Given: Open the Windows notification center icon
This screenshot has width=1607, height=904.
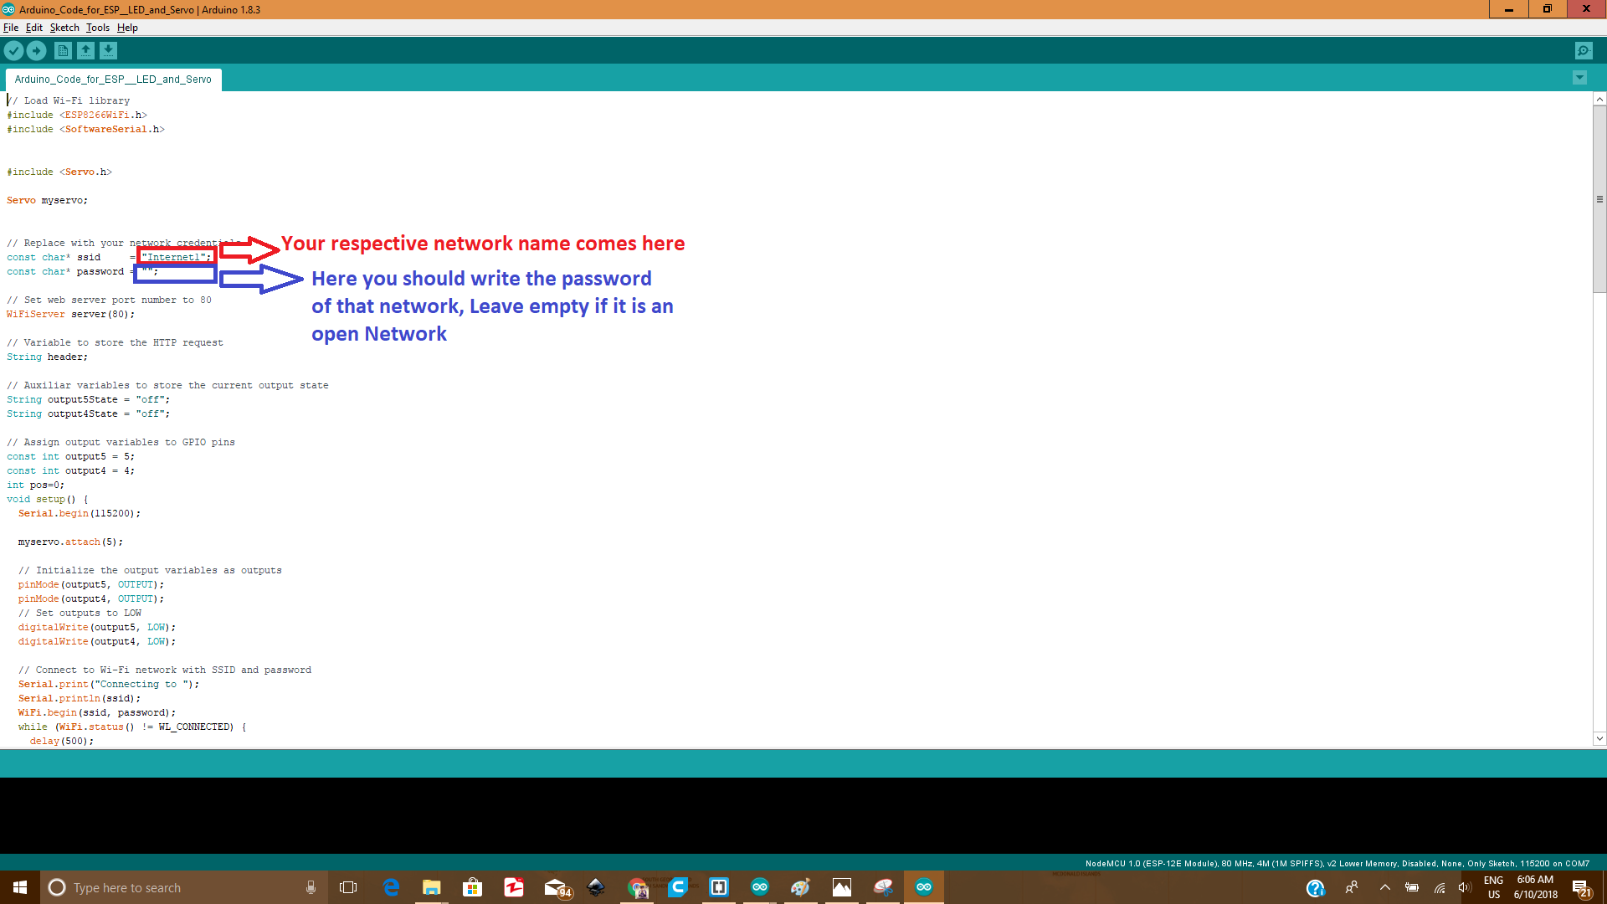Looking at the screenshot, I should 1580,887.
